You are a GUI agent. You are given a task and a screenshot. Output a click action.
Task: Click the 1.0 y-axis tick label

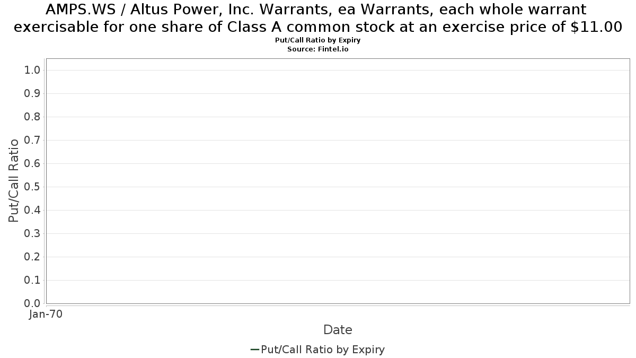pos(32,70)
